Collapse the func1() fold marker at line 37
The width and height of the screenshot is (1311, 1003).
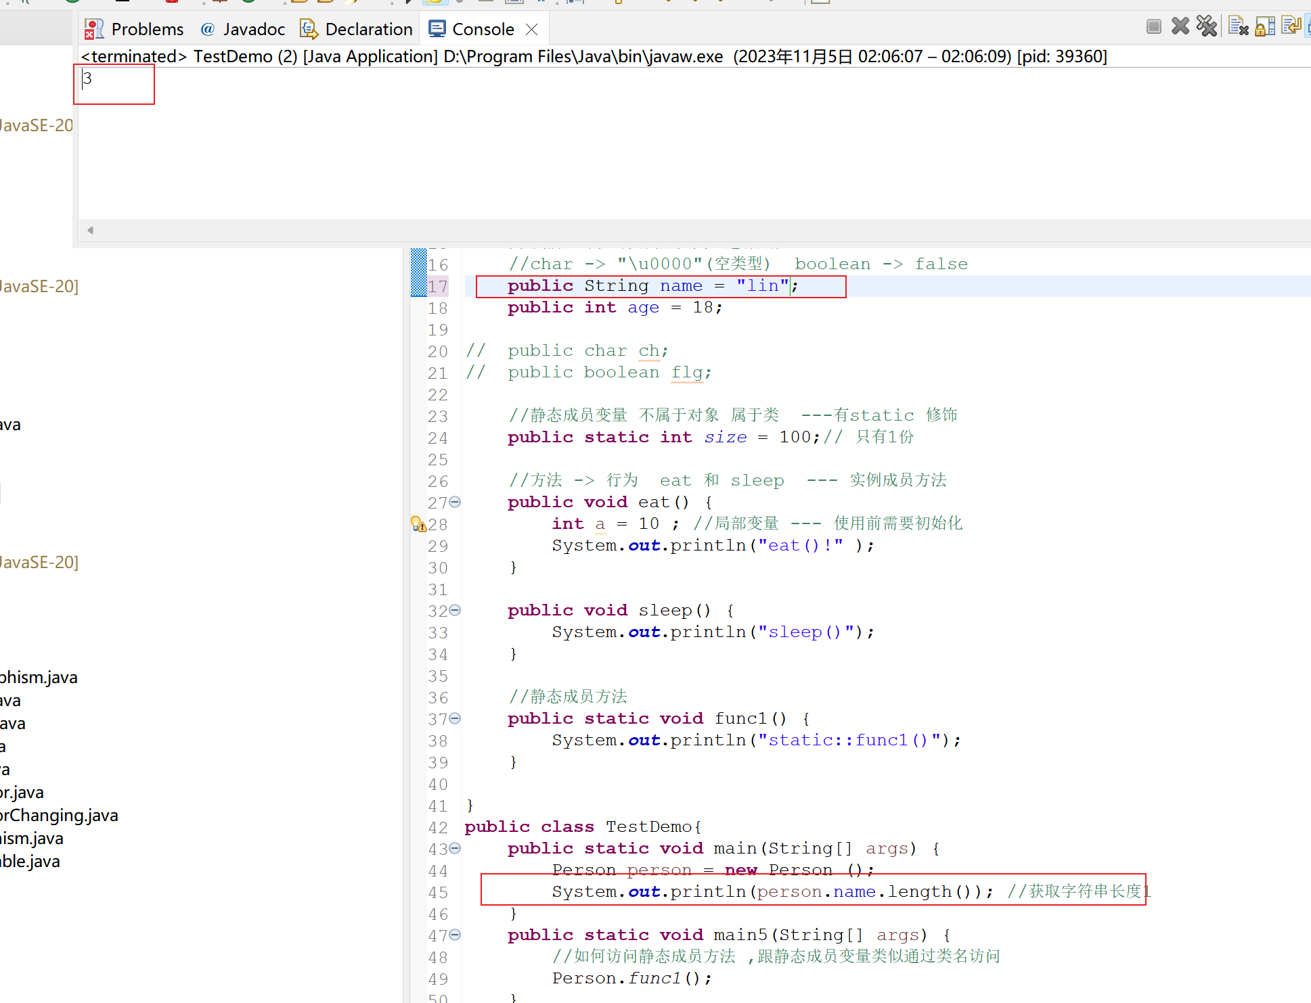[x=455, y=718]
